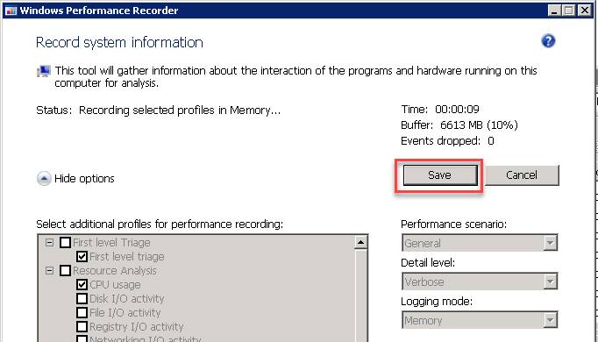Screen dimensions: 598x342
Task: Open the help question mark icon
Action: tap(548, 41)
